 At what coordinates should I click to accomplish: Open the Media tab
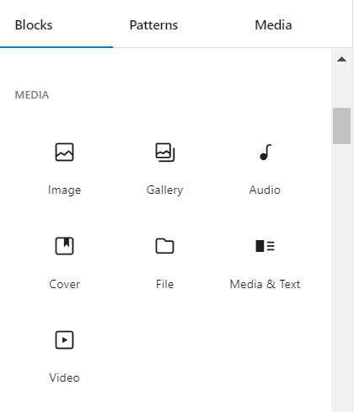(273, 25)
